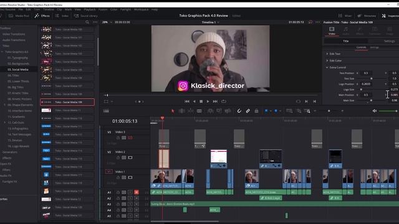Image resolution: width=399 pixels, height=224 pixels.
Task: Click the Text Position X value field
Action: [x=366, y=73]
